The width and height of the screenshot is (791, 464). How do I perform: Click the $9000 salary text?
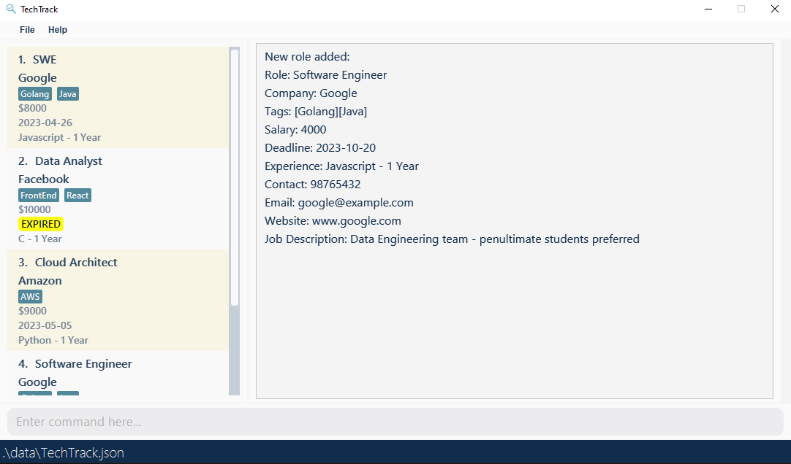pos(32,311)
